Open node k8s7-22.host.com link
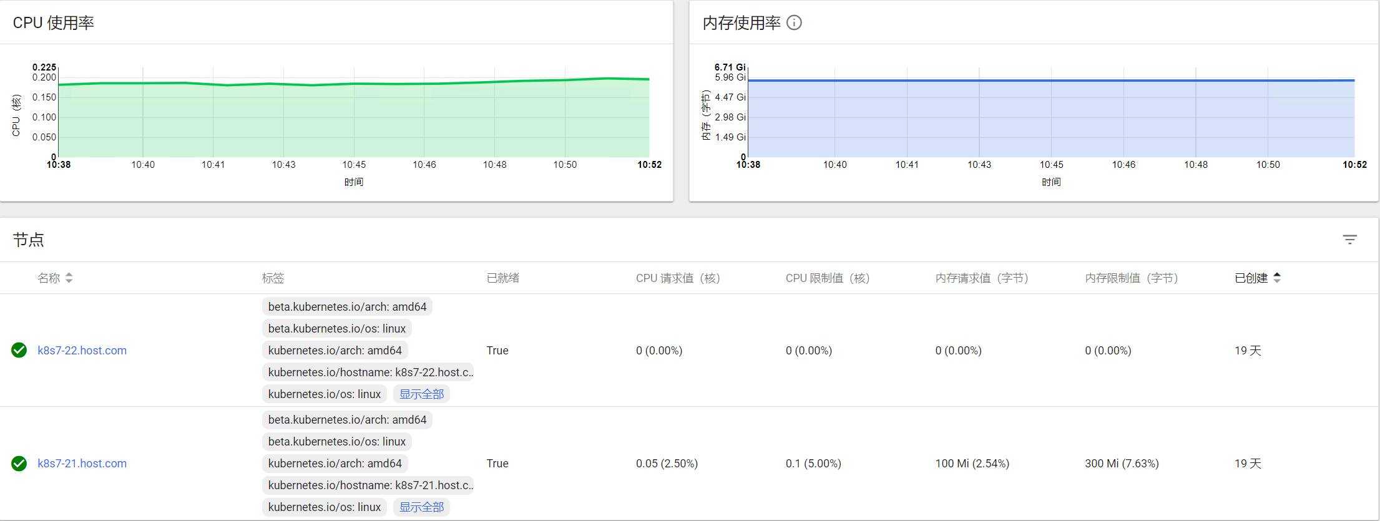 82,351
